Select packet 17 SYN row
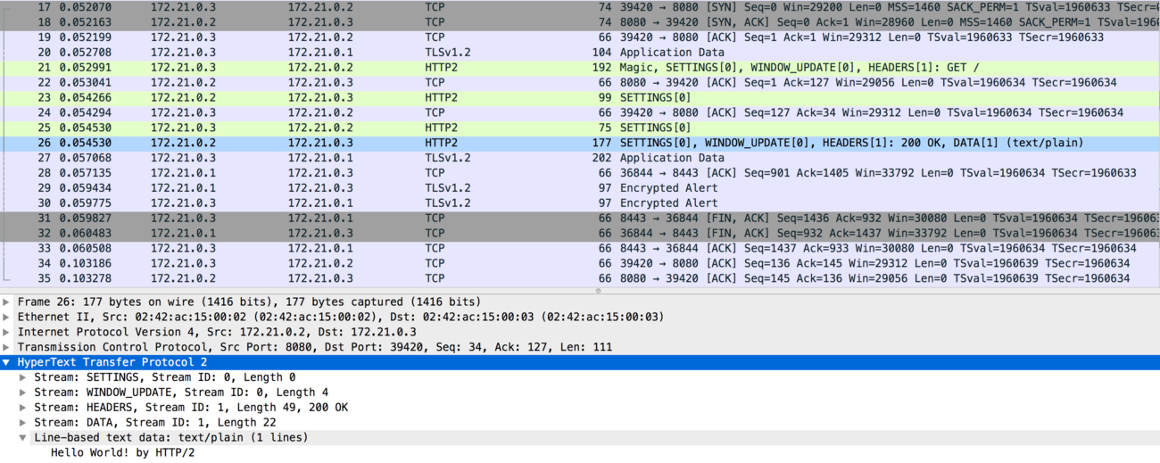Screen dimensions: 1160x463 580,7
